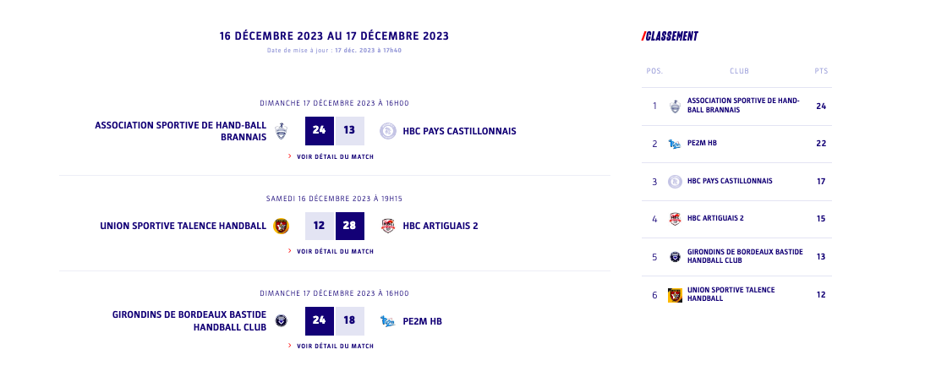Click Girondins de Bordeaux logo in the classement table
The image size is (925, 366).
[x=675, y=257]
